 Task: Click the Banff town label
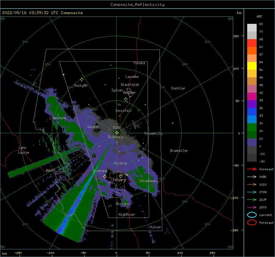pyautogui.click(x=50, y=170)
